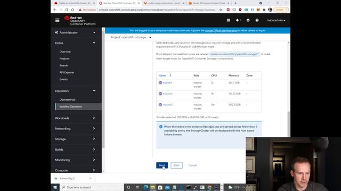Open the notifications bell
Viewport: 341px width, 191px height.
coord(238,20)
